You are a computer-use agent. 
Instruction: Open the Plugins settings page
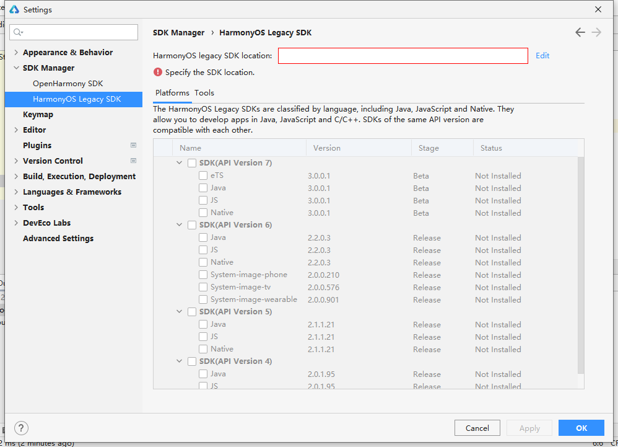(37, 145)
